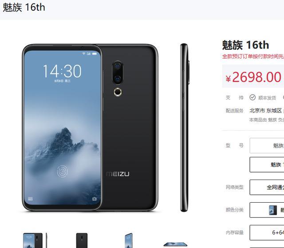Open the first front-and-back phone thumbnail
Screen dimensions: 284x248
click(x=35, y=240)
